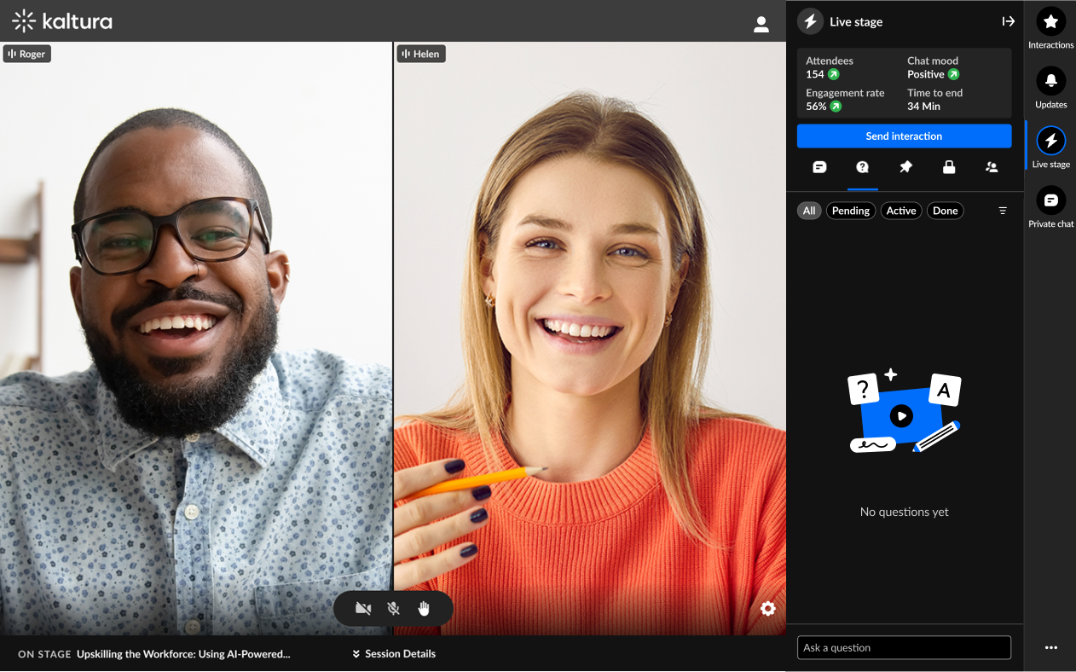Switch to the chat bubble tab
The image size is (1076, 672).
tap(819, 167)
